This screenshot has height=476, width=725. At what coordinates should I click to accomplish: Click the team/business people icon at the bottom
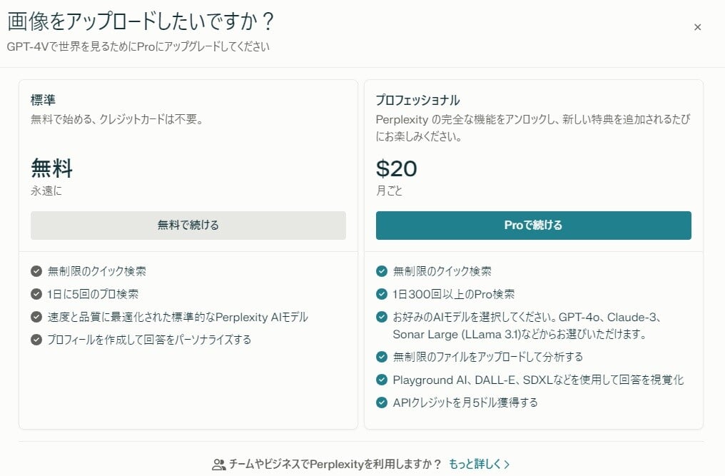220,463
